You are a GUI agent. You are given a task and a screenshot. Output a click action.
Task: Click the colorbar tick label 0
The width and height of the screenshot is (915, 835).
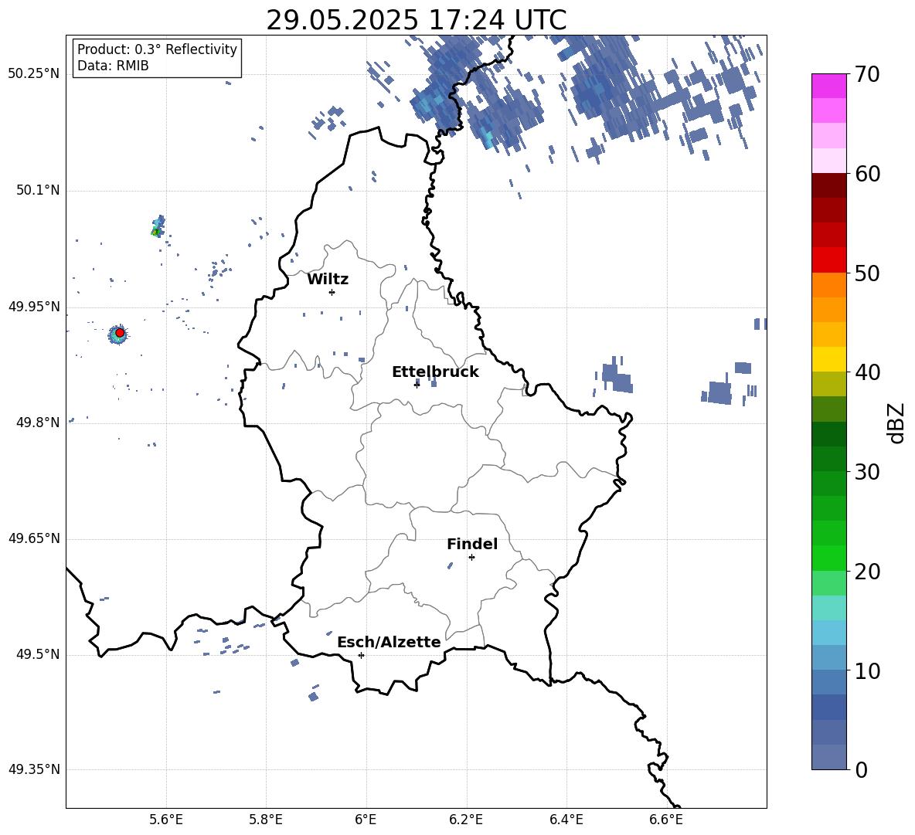coord(861,769)
